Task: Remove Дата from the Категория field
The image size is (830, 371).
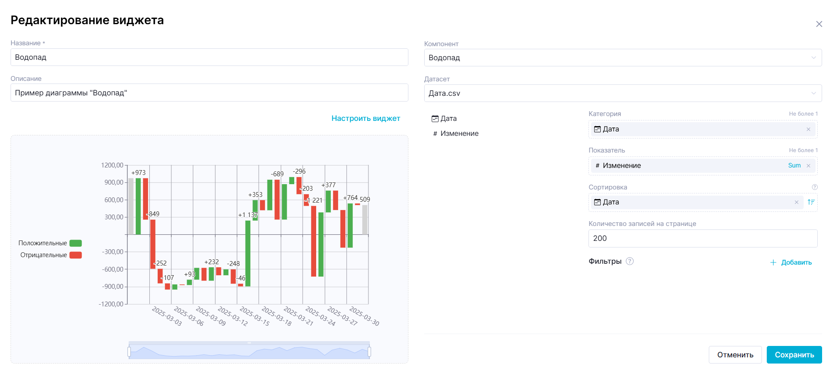Action: [x=808, y=129]
